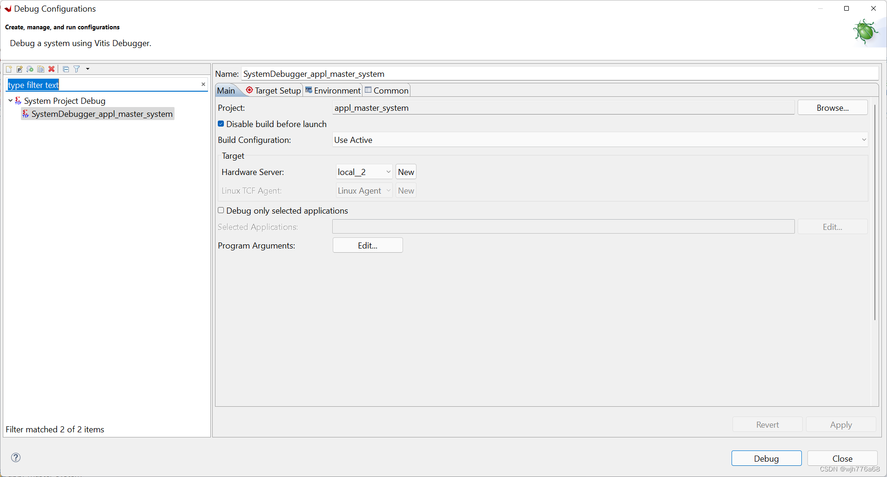Click the System Project Debug TCF icon
The image size is (887, 477).
(x=18, y=101)
